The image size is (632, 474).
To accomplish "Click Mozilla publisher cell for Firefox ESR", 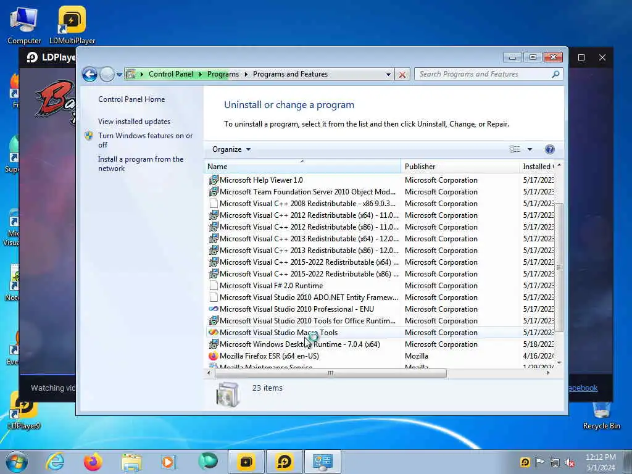I will click(417, 356).
